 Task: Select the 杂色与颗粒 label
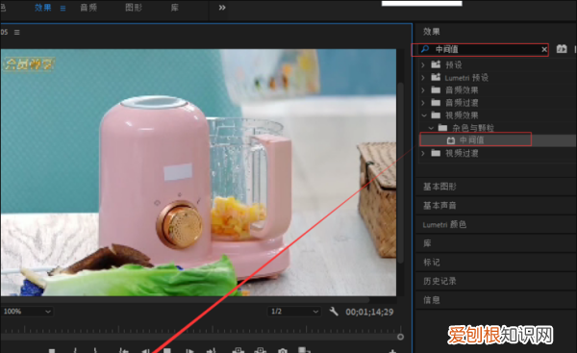tap(473, 128)
